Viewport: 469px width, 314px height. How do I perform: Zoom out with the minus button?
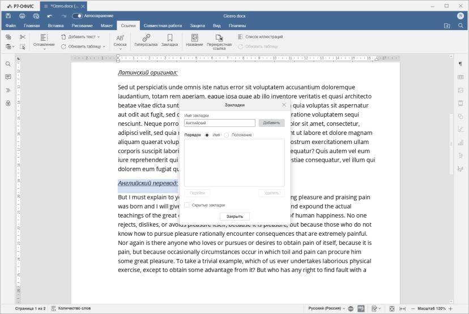413,308
